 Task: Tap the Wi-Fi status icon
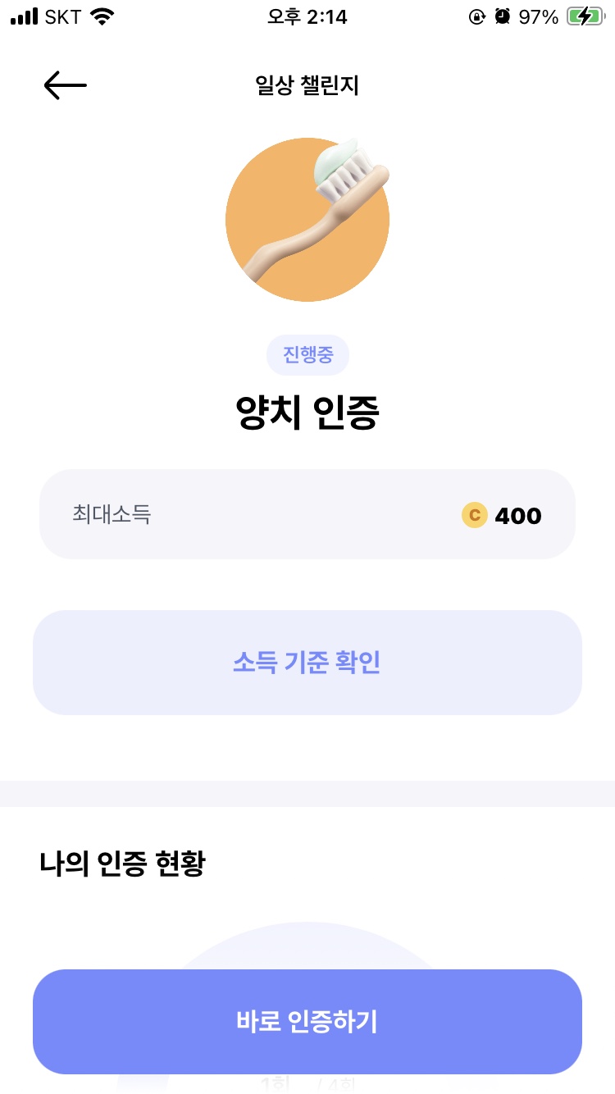coord(102,16)
